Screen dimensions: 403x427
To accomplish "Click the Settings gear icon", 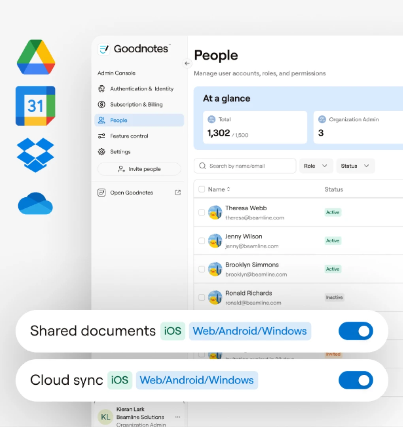I will (102, 152).
